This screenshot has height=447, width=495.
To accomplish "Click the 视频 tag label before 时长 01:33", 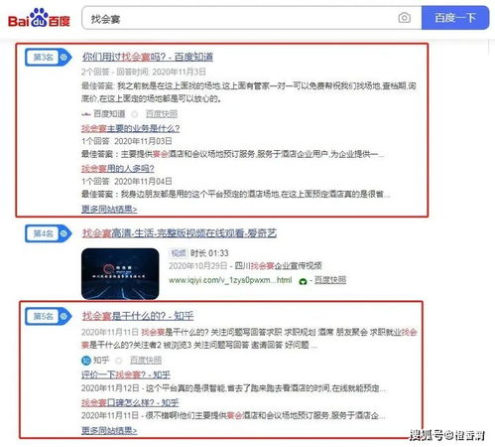I will (179, 253).
